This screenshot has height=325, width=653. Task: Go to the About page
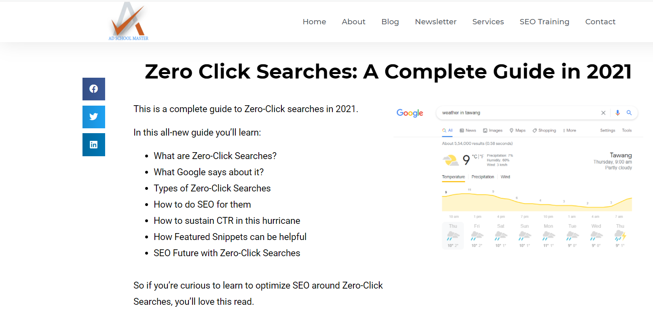(353, 22)
